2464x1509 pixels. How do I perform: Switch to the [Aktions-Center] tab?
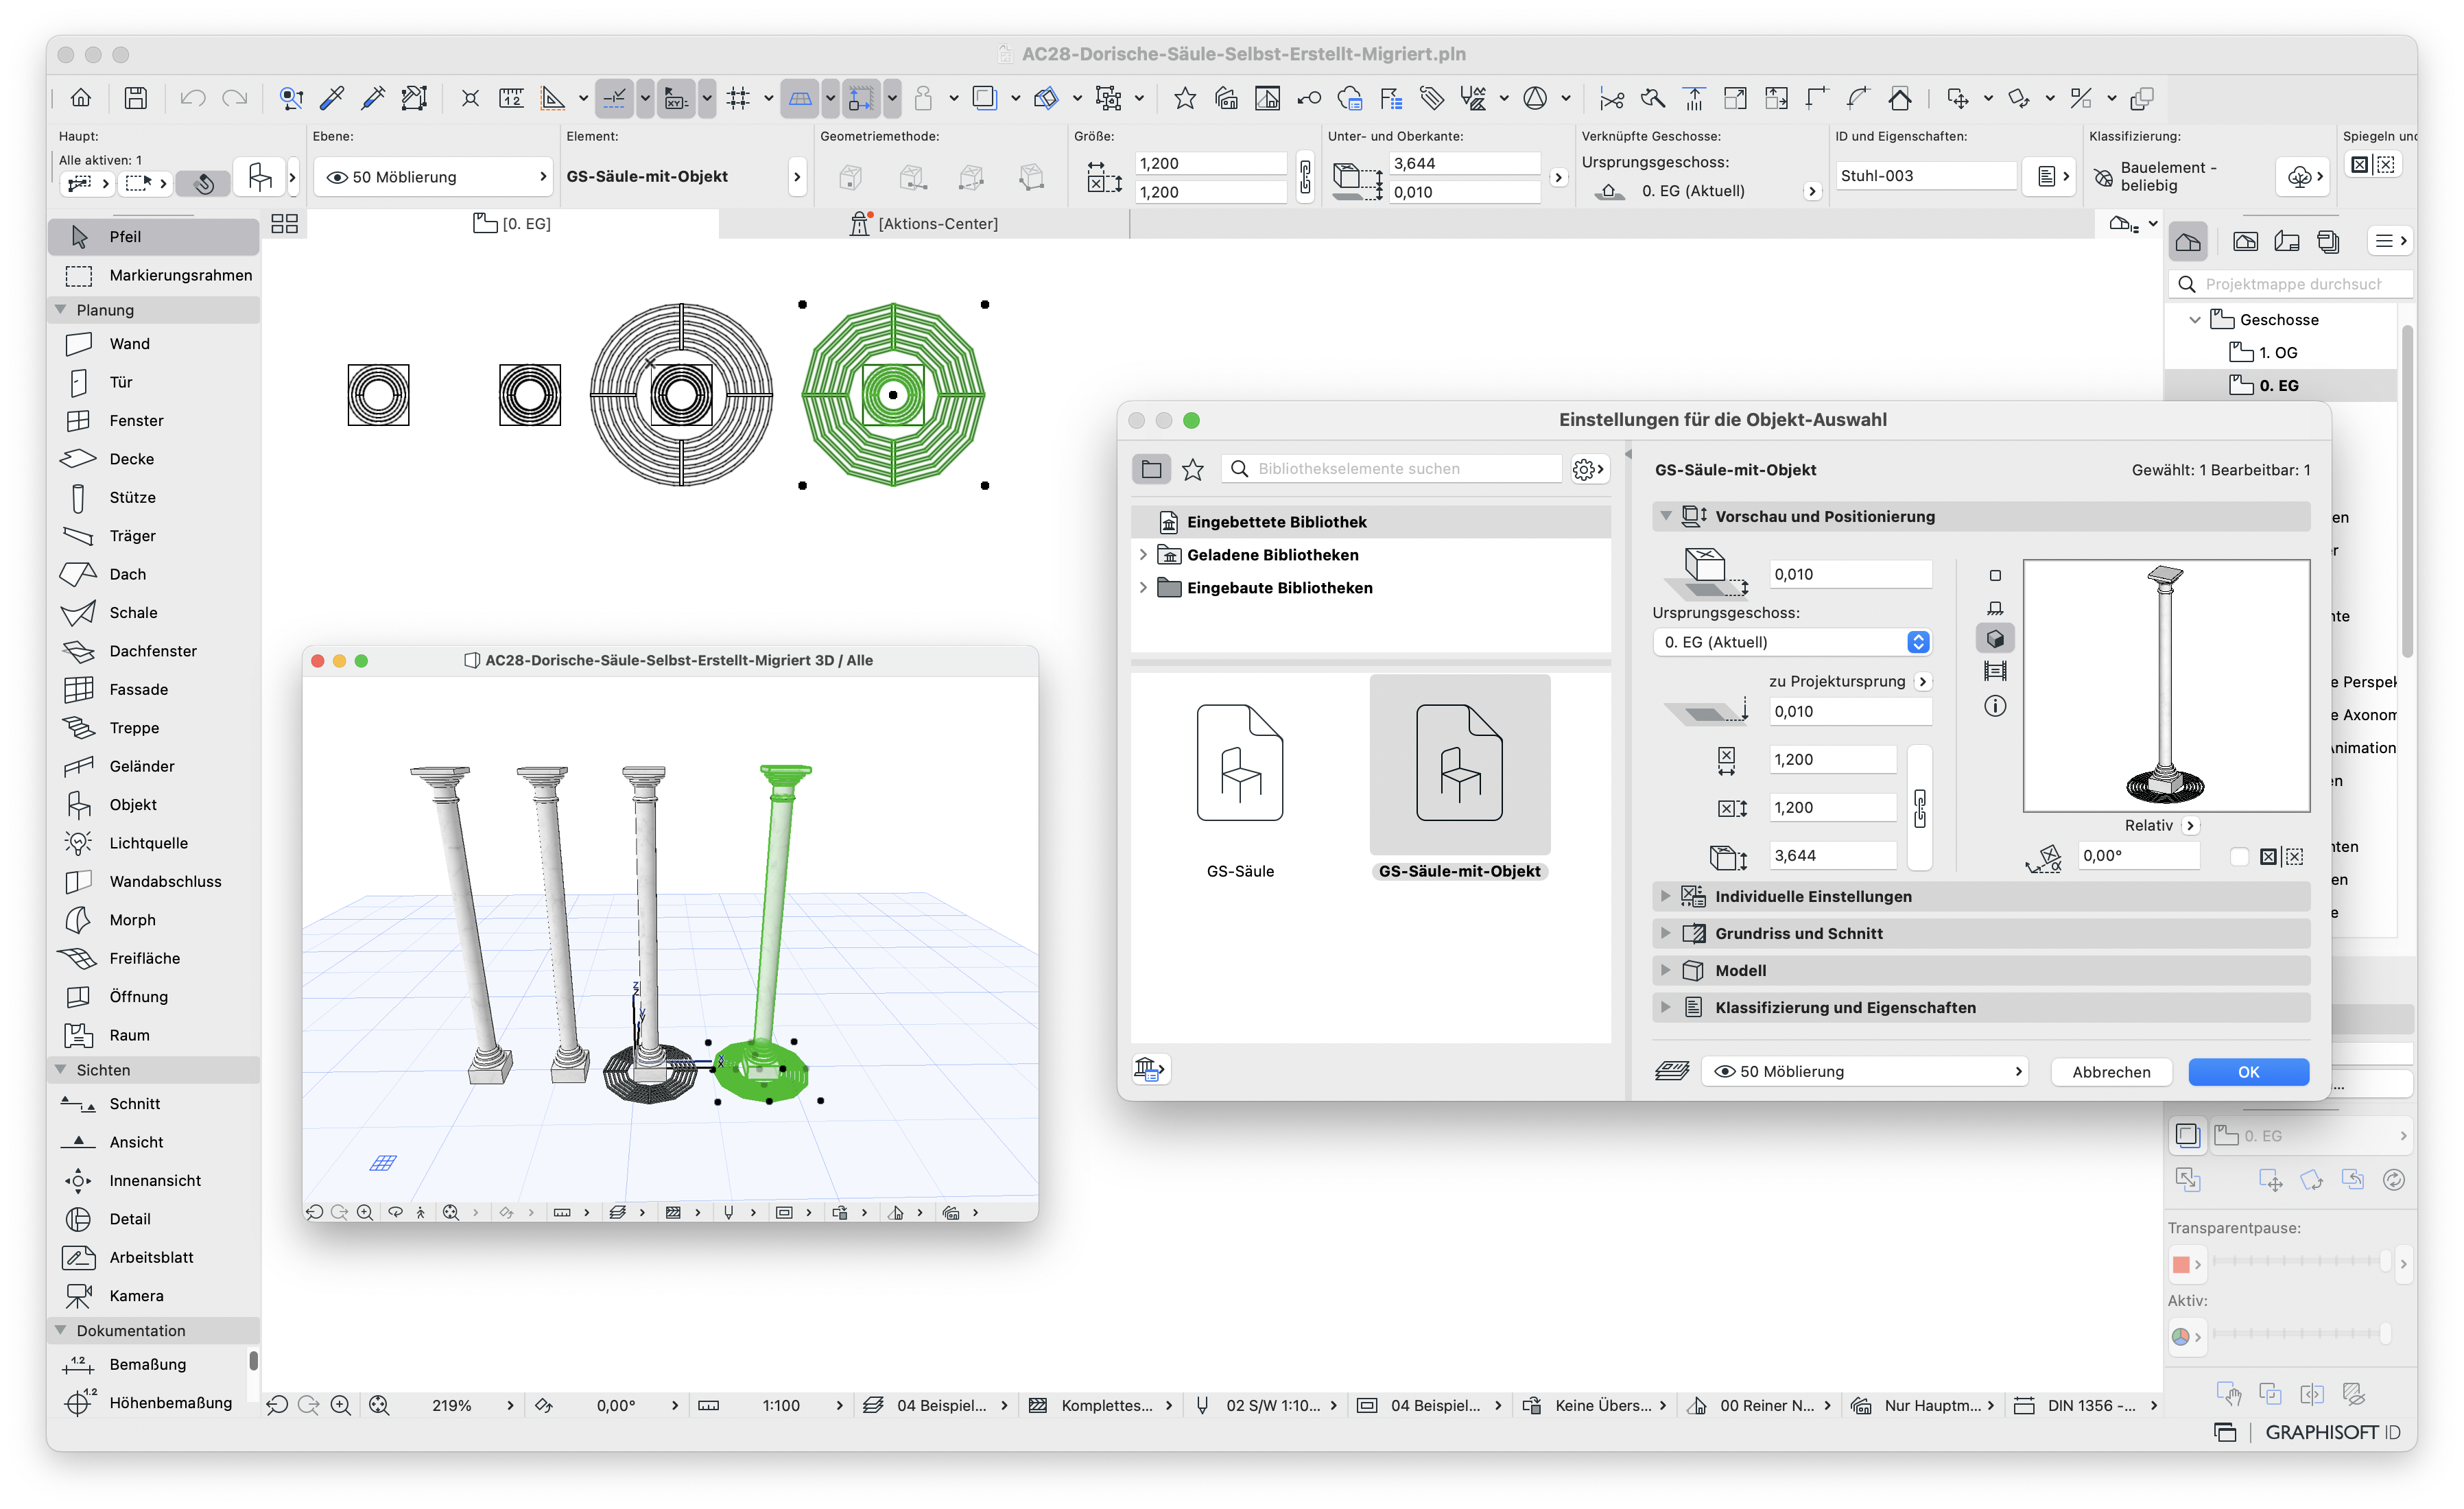924,224
